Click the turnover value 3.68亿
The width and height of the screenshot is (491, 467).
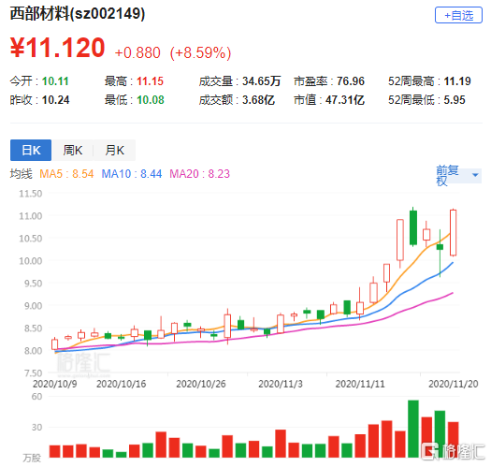click(258, 100)
